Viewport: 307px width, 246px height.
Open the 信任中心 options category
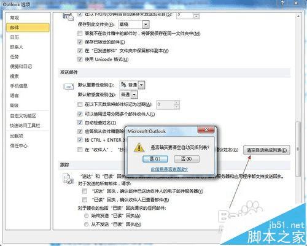[x=18, y=146]
